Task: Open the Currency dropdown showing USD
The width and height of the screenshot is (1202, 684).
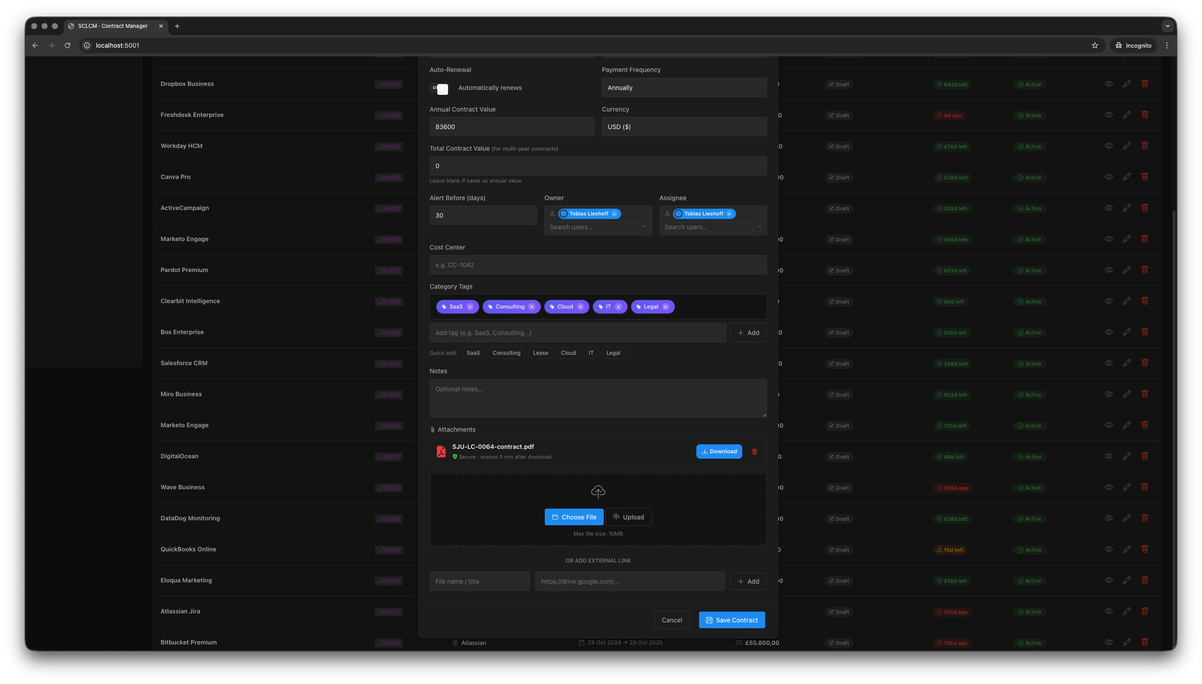Action: (x=683, y=126)
